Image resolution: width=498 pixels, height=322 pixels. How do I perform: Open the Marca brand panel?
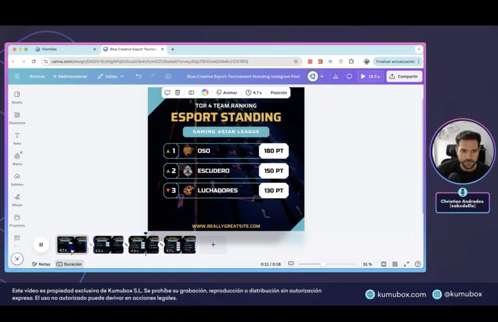pos(17,159)
